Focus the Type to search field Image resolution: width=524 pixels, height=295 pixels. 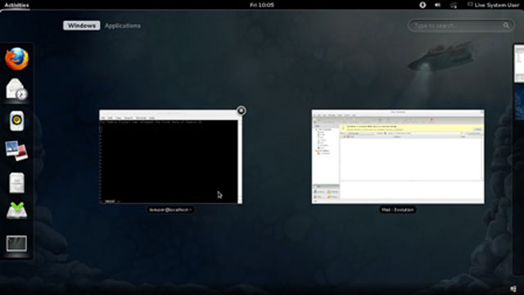461,25
